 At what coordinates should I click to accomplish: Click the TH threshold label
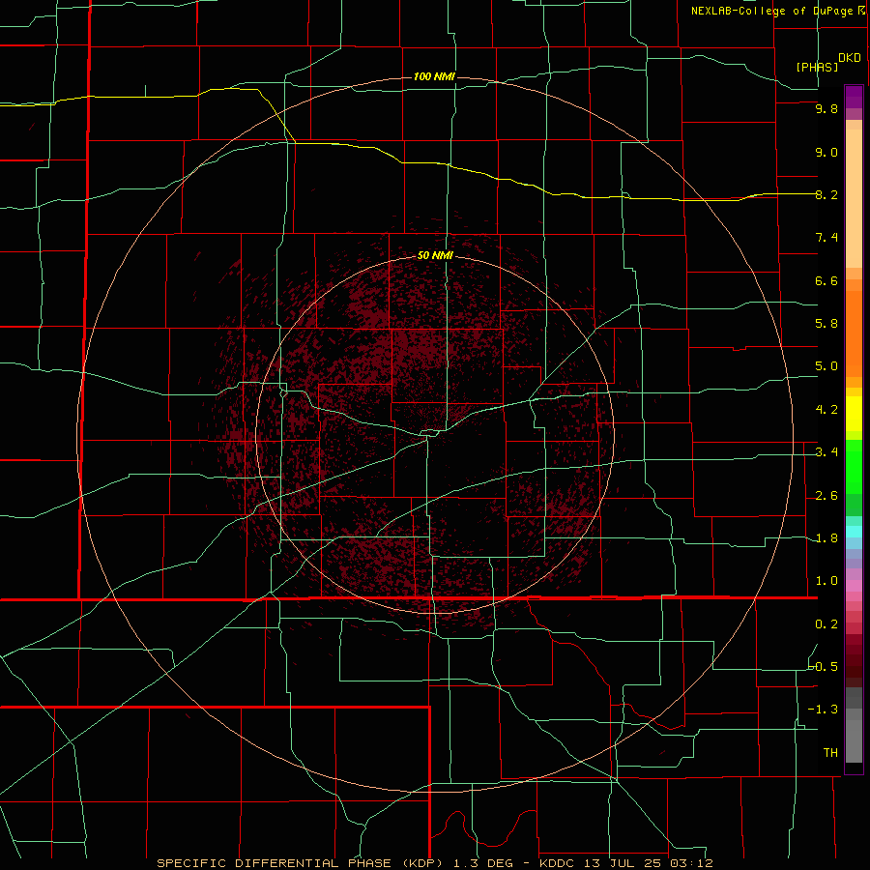(830, 753)
